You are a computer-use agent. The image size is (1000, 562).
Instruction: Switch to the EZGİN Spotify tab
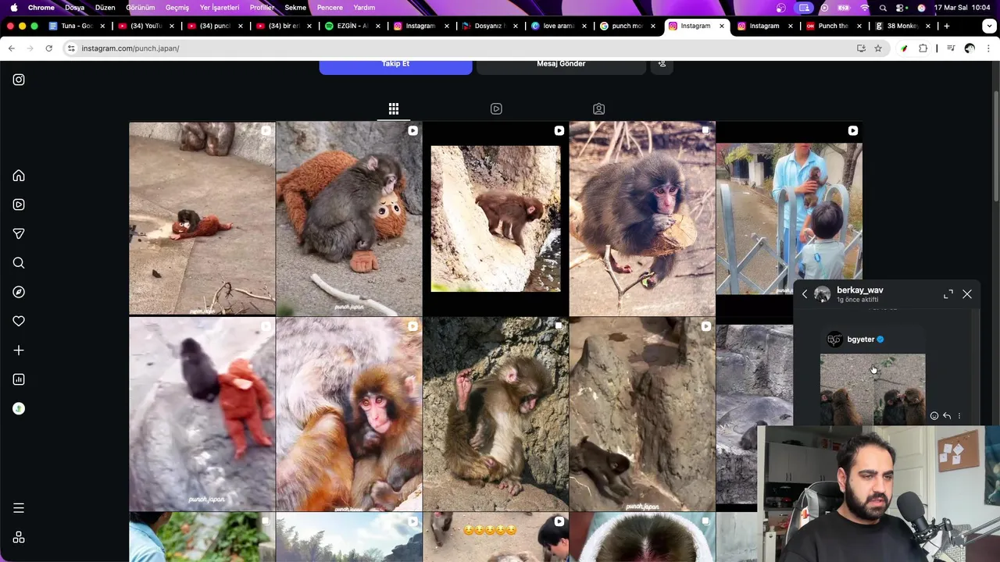[x=352, y=26]
